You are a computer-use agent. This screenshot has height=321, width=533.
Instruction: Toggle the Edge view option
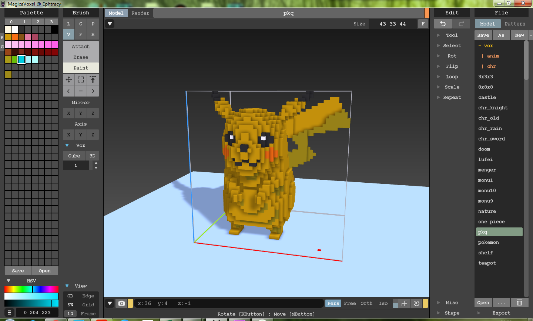[88, 296]
